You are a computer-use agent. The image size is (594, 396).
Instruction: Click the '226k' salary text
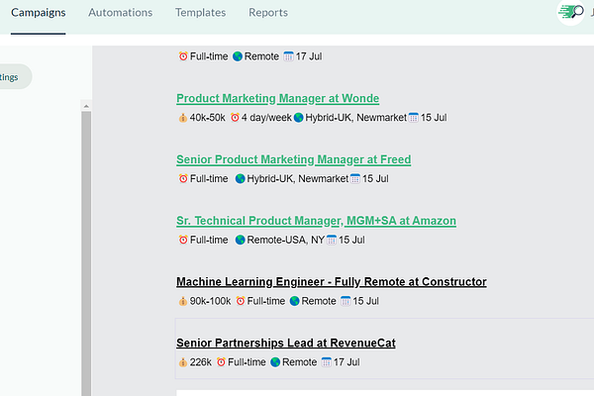click(200, 362)
